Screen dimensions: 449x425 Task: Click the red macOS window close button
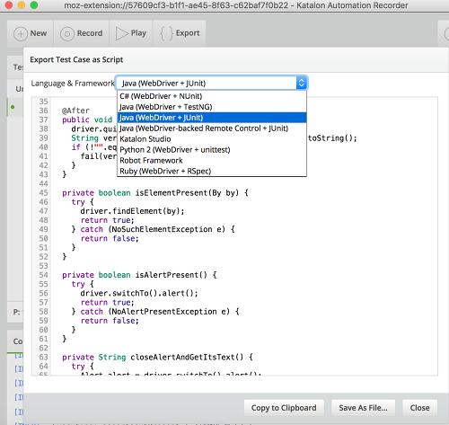pyautogui.click(x=9, y=5)
